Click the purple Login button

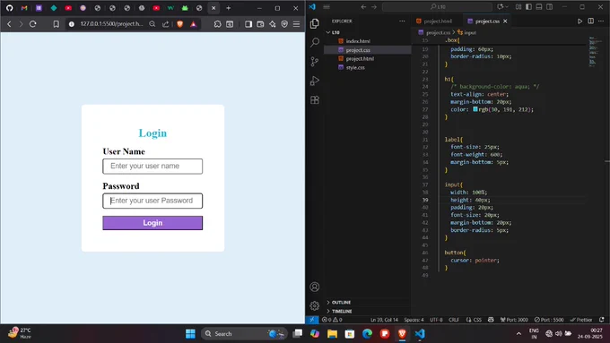click(152, 223)
